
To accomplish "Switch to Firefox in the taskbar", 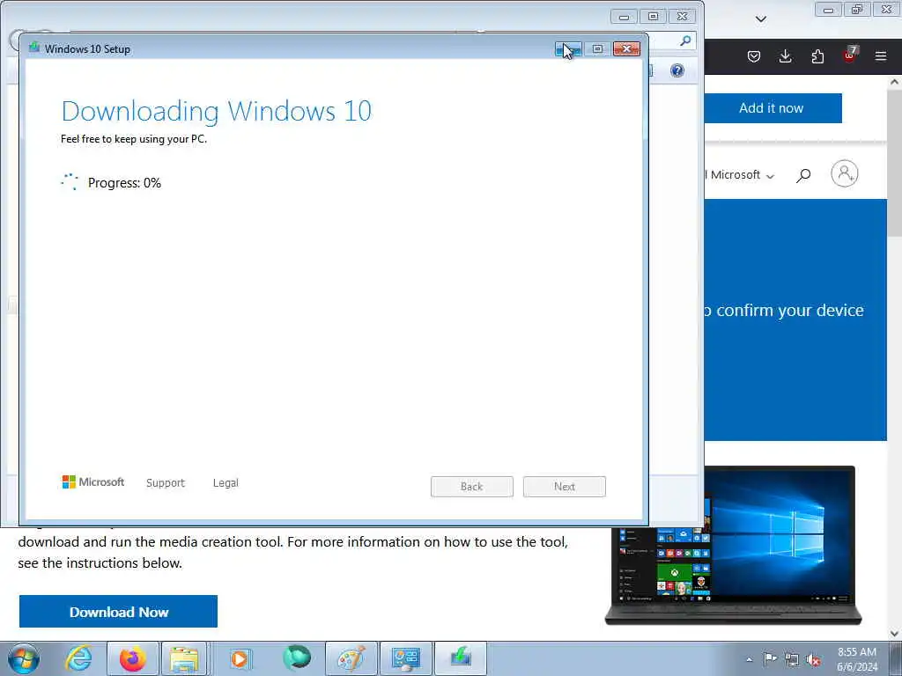I will [132, 658].
